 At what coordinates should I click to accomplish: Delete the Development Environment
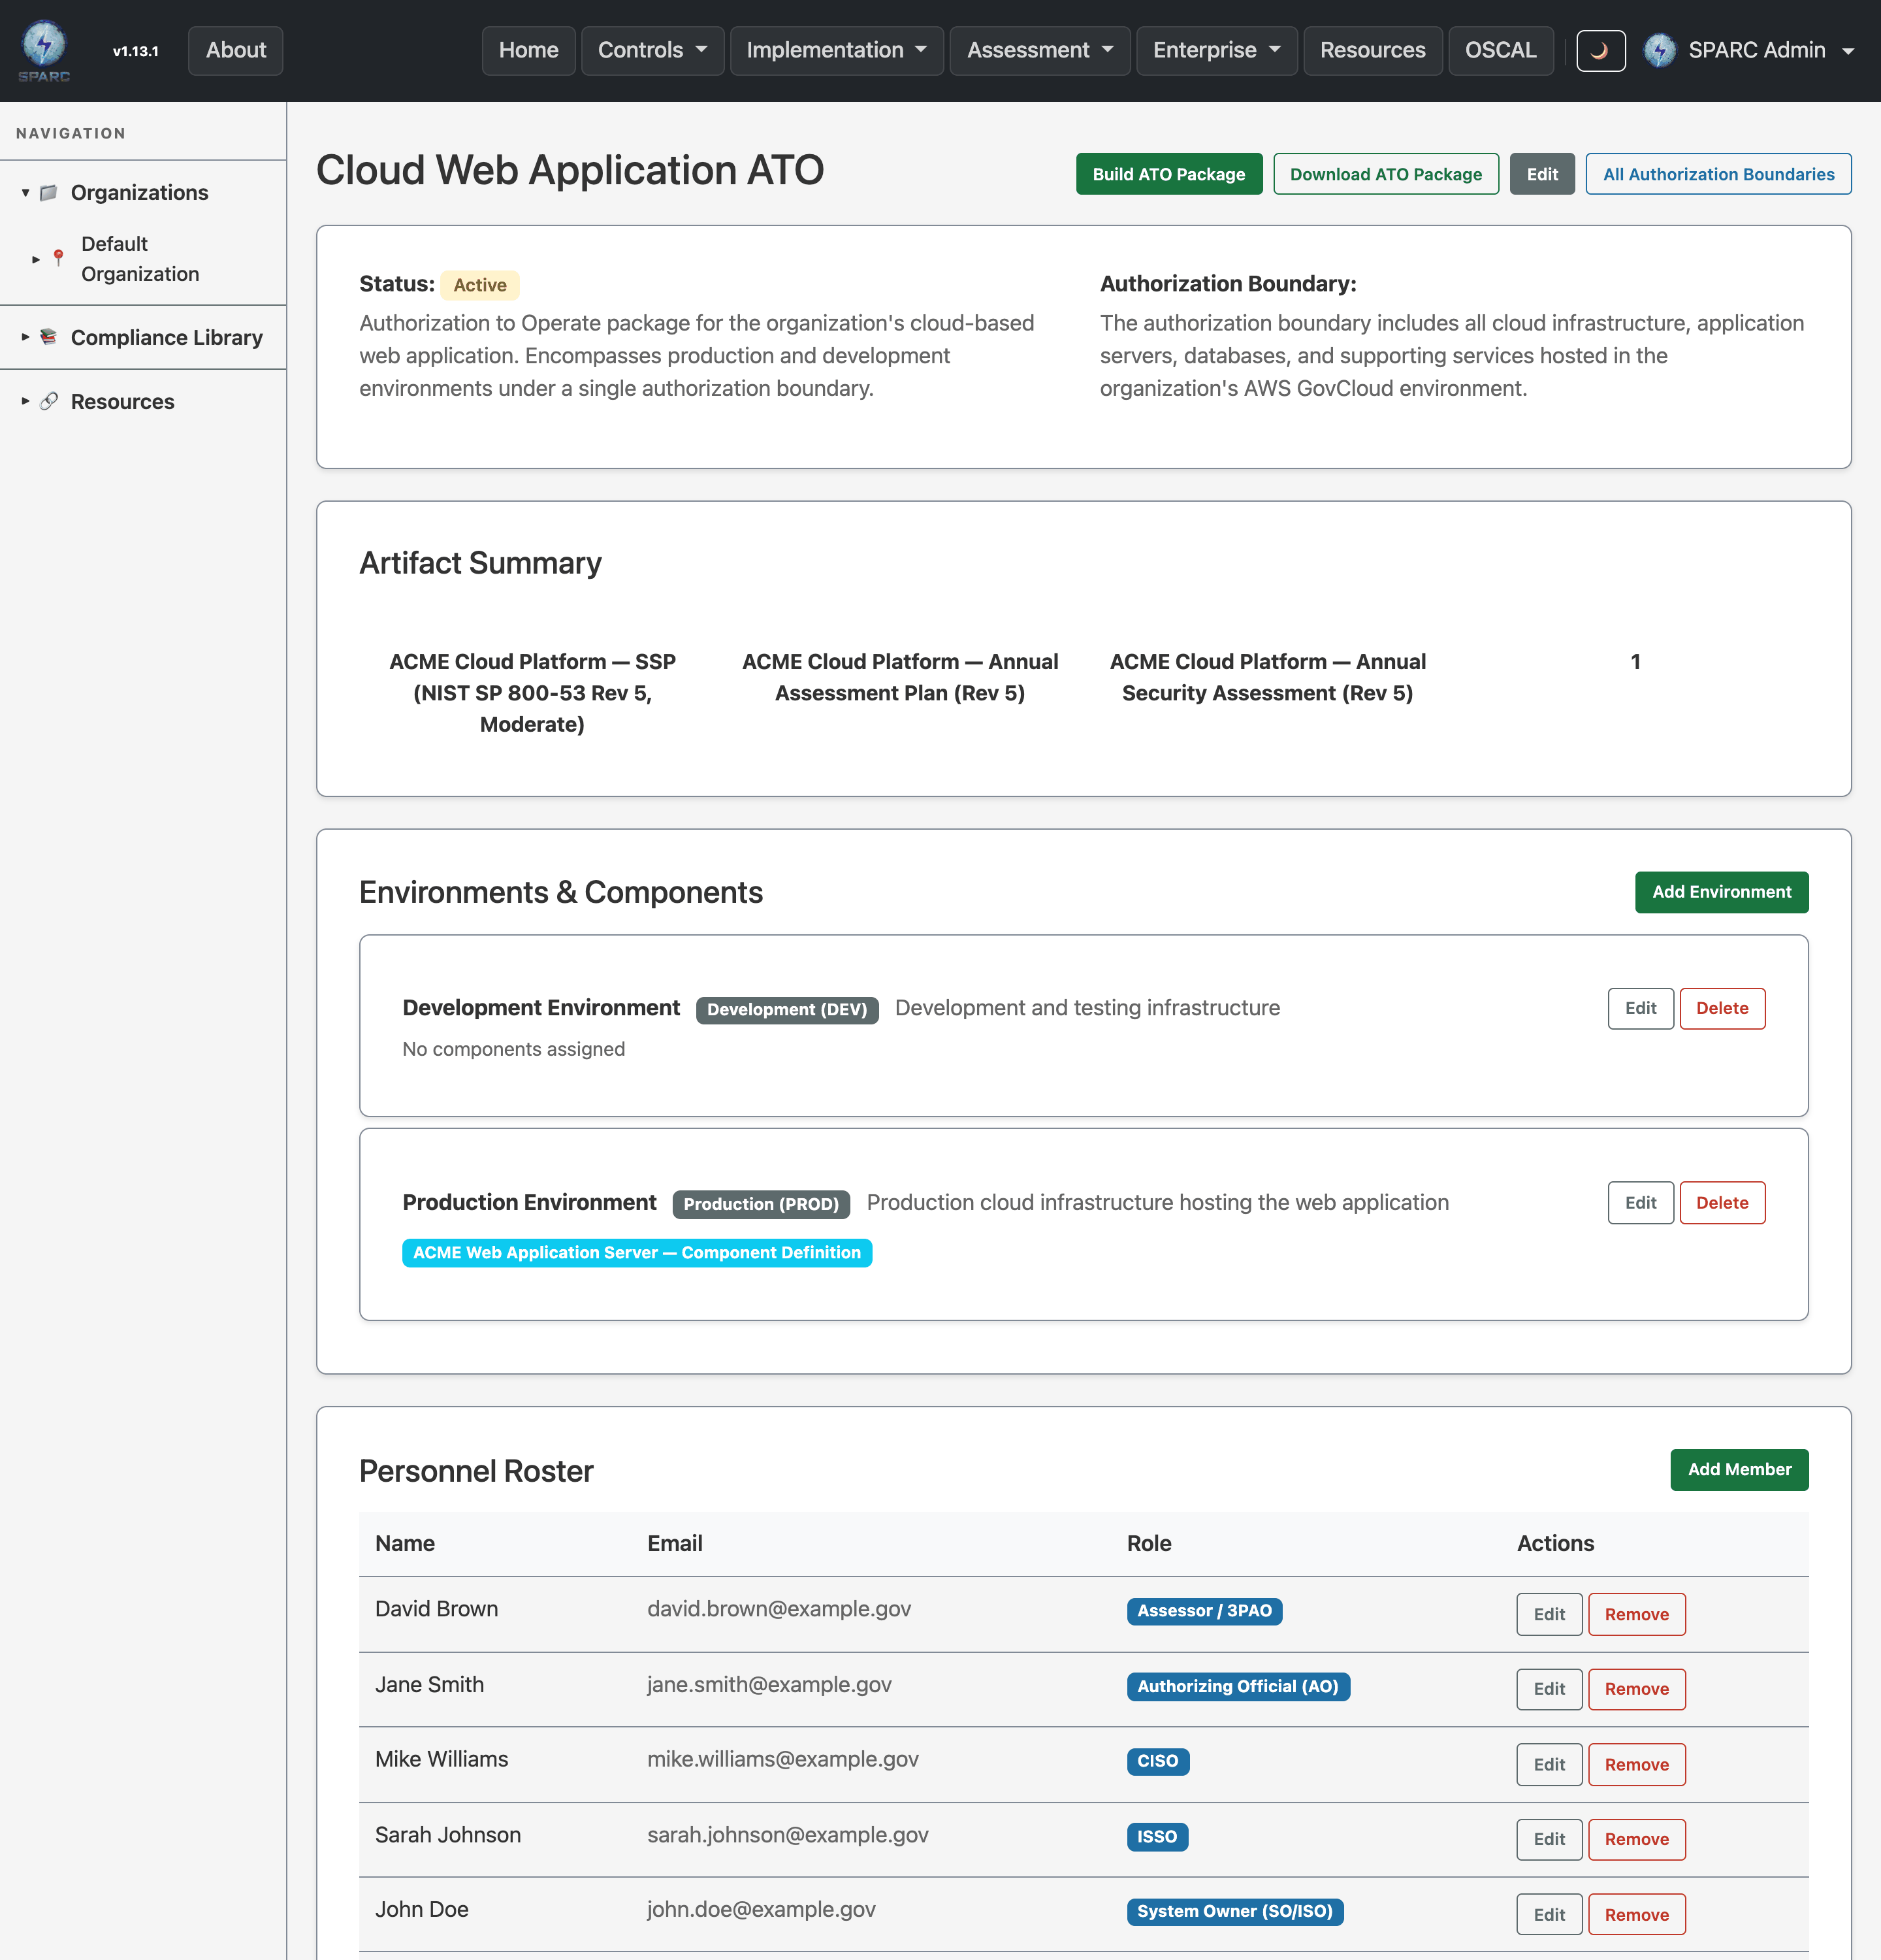click(x=1722, y=1008)
